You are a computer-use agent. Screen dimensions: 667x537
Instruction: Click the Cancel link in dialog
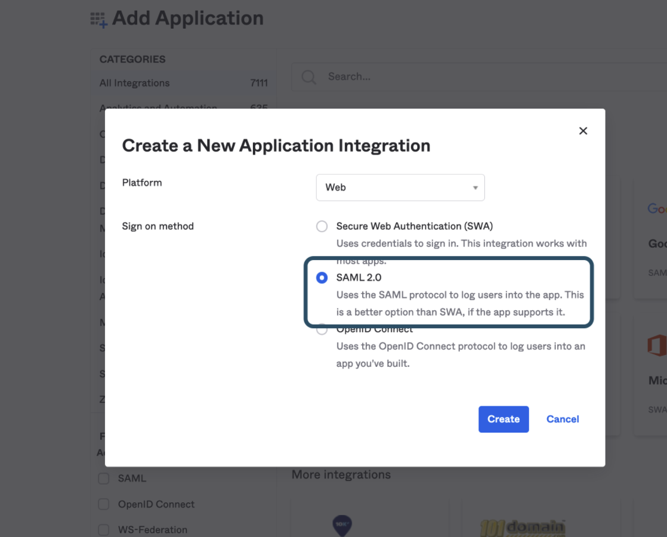(563, 419)
